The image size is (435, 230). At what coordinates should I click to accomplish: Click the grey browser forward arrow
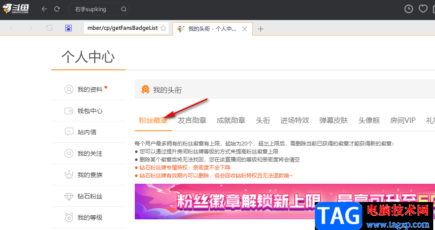click(x=31, y=28)
